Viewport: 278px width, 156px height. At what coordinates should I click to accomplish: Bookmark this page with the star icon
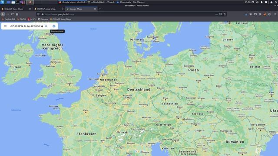click(x=225, y=14)
